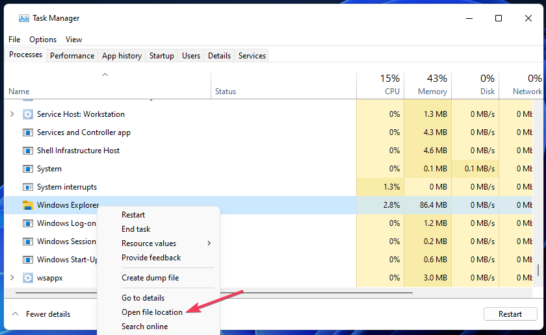The width and height of the screenshot is (546, 335).
Task: Click the Restart button at bottom right
Action: (x=510, y=314)
